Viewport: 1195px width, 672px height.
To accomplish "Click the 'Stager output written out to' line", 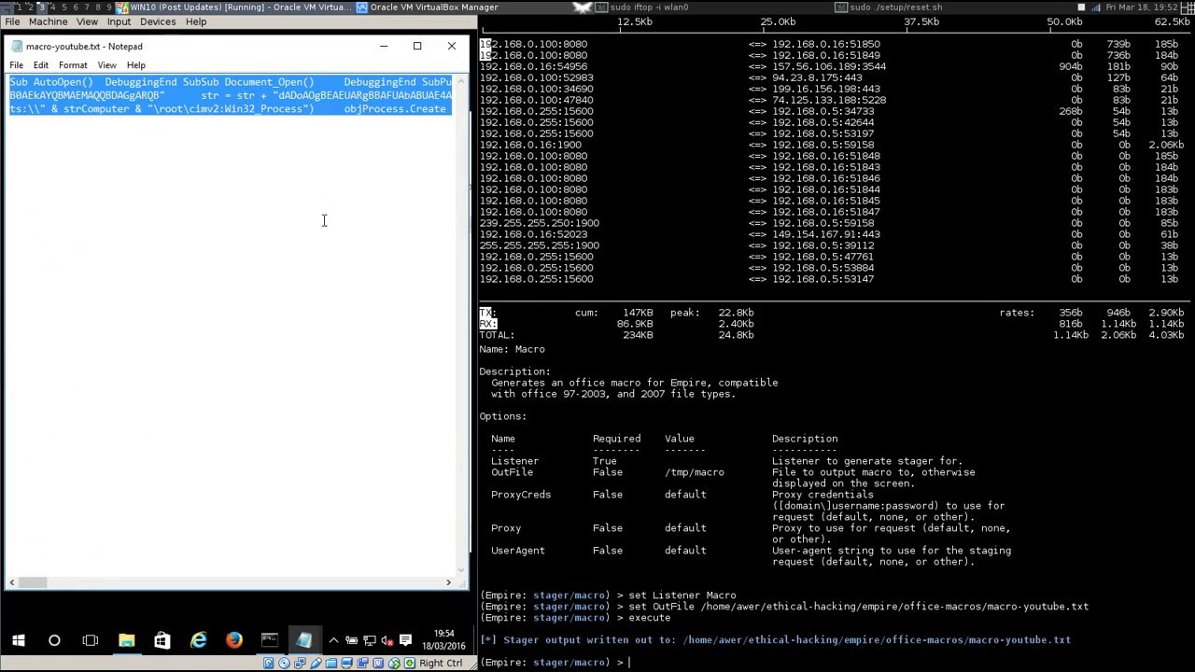I will [x=776, y=640].
